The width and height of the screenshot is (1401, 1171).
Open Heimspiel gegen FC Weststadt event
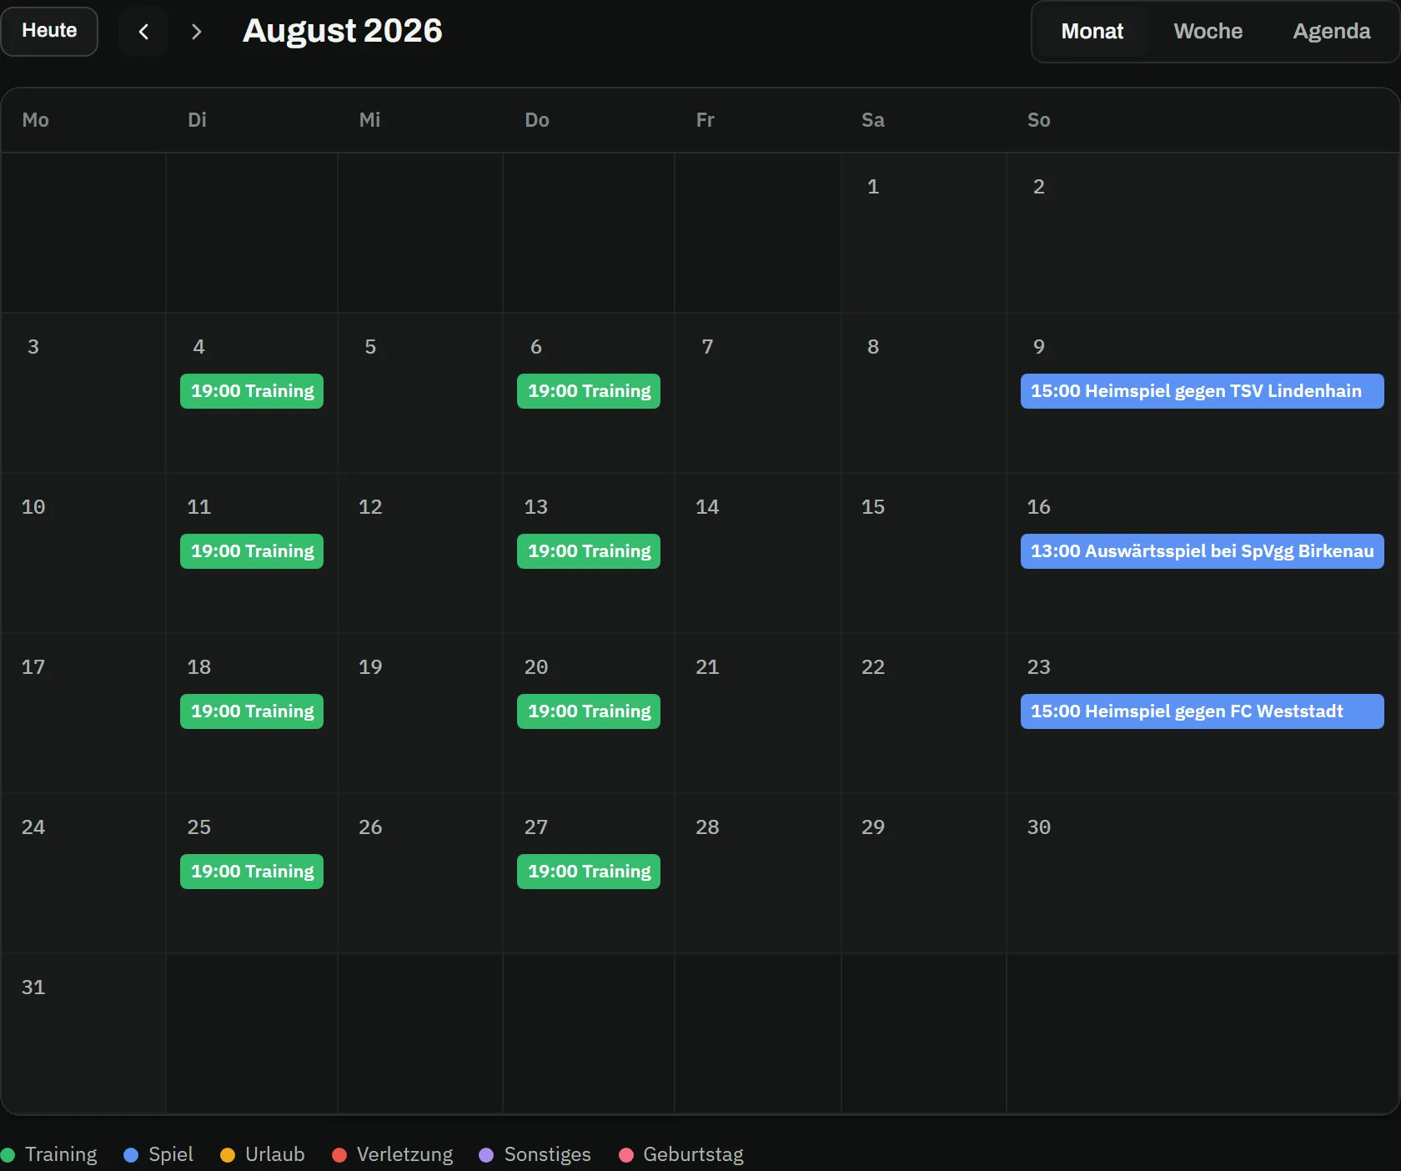point(1202,711)
